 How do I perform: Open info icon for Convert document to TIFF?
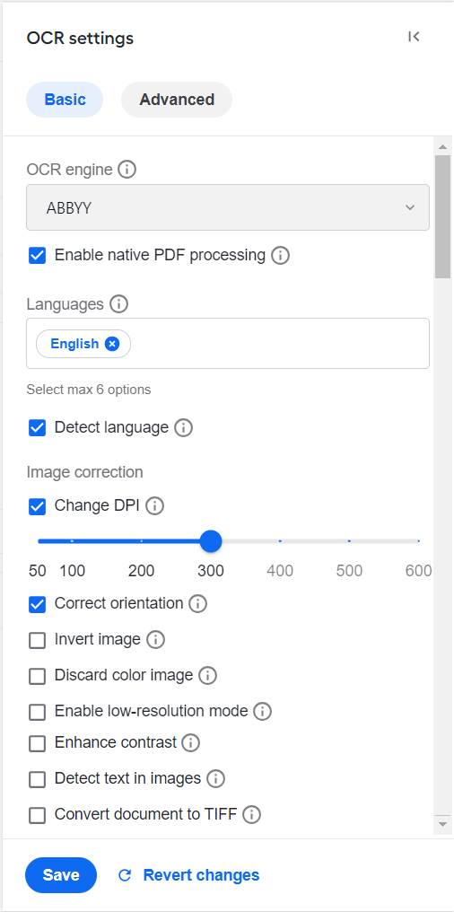(252, 815)
